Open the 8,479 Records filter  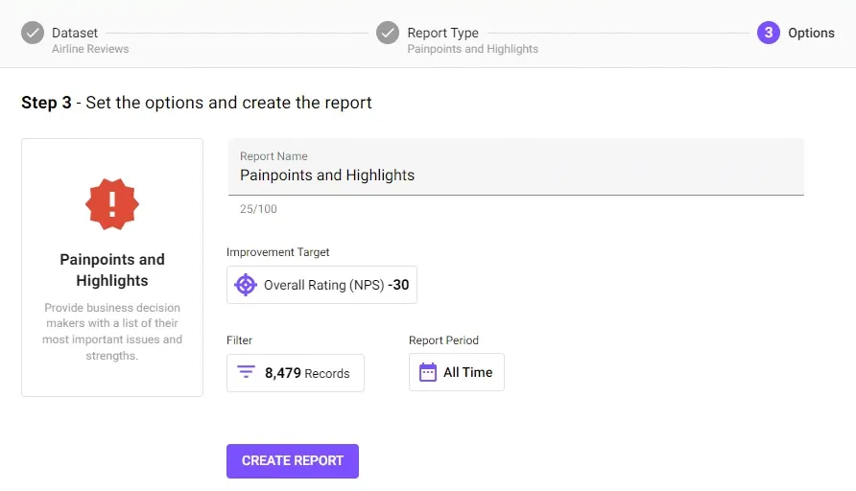pyautogui.click(x=296, y=373)
